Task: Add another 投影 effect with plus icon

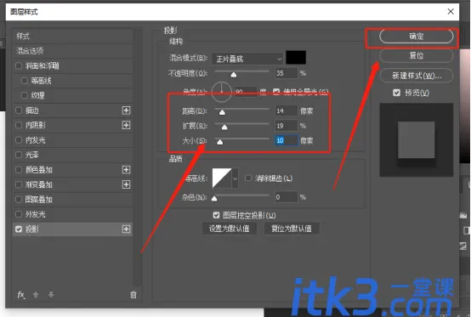Action: (126, 229)
